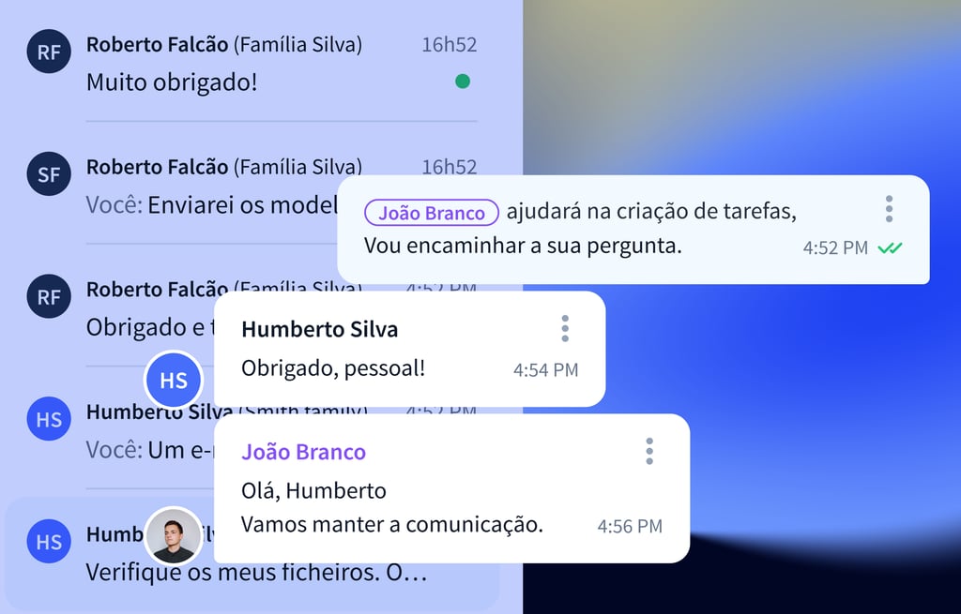The width and height of the screenshot is (961, 614).
Task: Click green unread dot on first conversation
Action: [x=463, y=81]
